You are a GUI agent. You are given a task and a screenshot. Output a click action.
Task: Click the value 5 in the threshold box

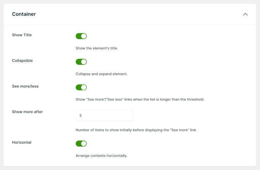click(81, 115)
